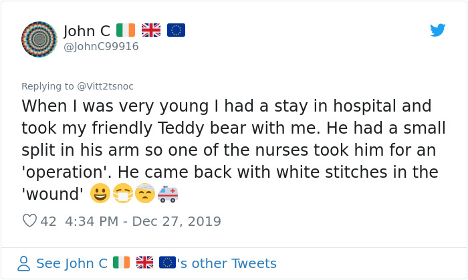Open the tweet timestamp 4:34 PM - Dec 27, 2019
The width and height of the screenshot is (468, 280).
(x=143, y=221)
